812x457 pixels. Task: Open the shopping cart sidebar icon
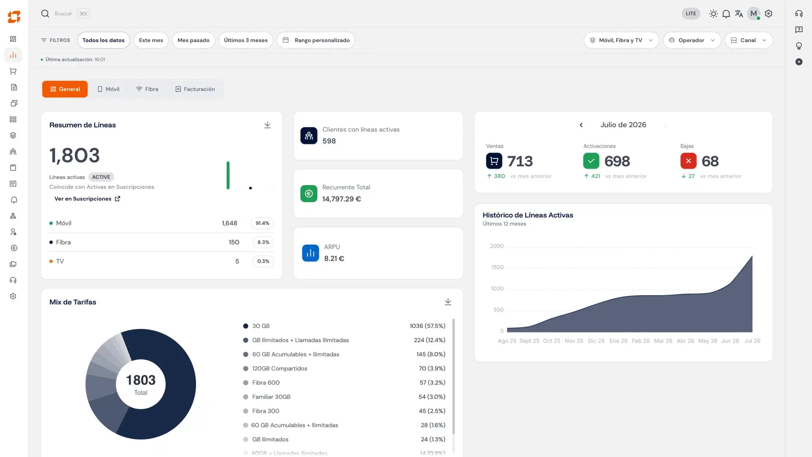tap(13, 71)
